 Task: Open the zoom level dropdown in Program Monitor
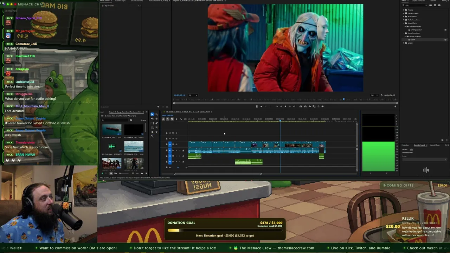193,95
